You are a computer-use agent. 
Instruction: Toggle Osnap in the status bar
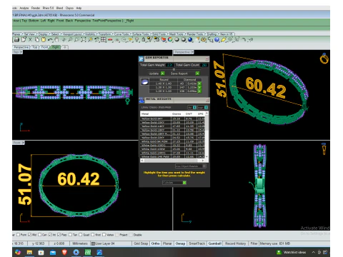tap(180, 243)
